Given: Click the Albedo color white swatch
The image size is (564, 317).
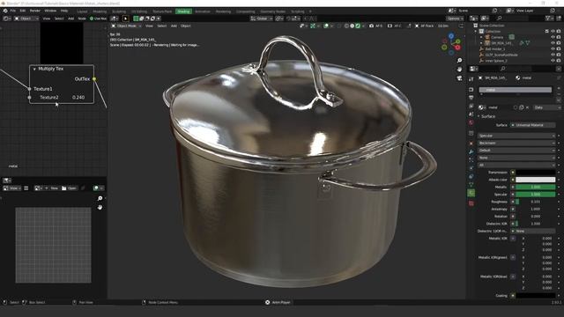Looking at the screenshot, I should [536, 180].
